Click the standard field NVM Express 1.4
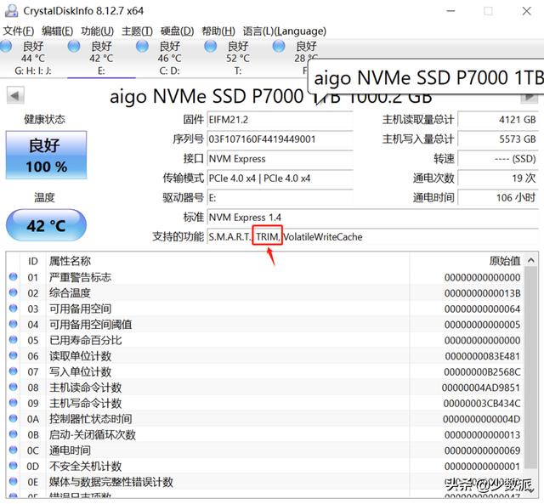 (x=372, y=218)
